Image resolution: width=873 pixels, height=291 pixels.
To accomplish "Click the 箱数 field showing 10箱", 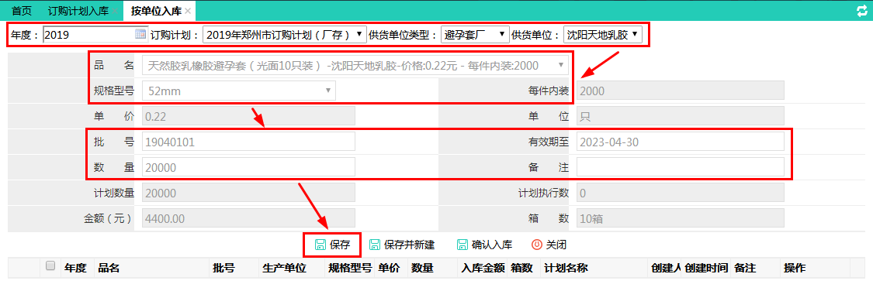I will (x=681, y=218).
